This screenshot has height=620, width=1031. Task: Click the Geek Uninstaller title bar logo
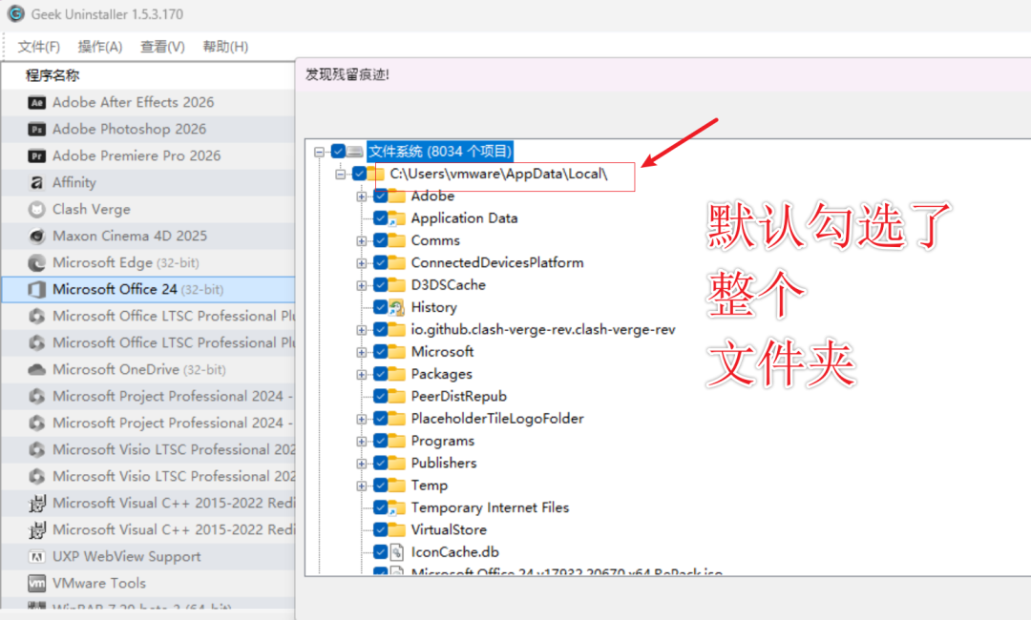pos(16,13)
